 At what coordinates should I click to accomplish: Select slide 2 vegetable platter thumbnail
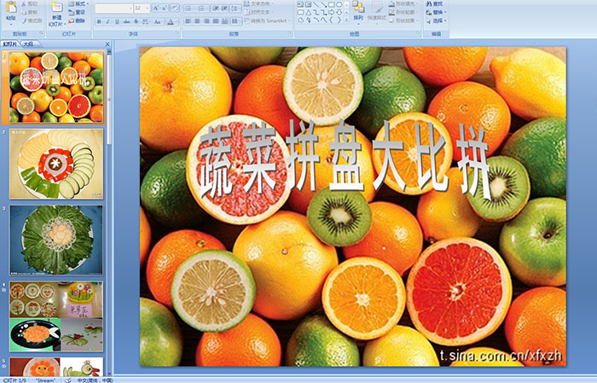[56, 164]
